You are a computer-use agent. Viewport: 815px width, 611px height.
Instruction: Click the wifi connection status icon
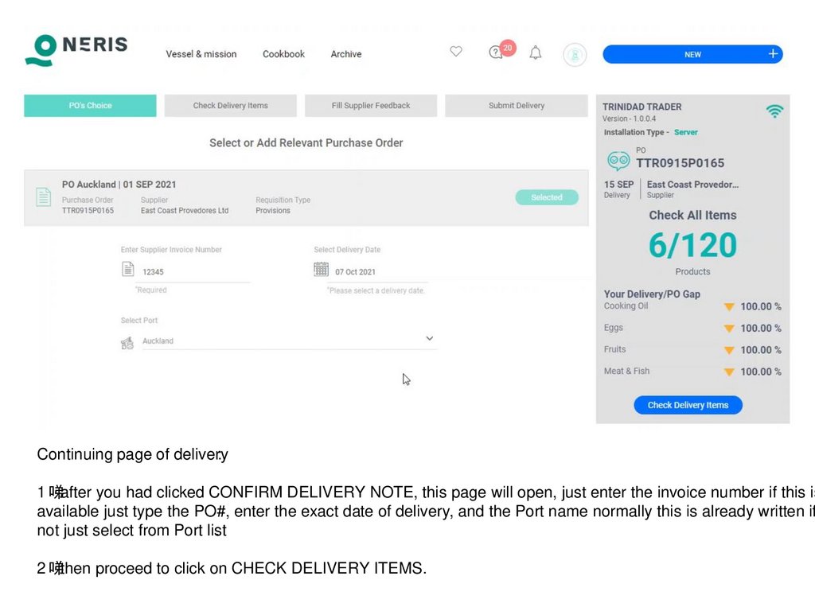pos(774,111)
